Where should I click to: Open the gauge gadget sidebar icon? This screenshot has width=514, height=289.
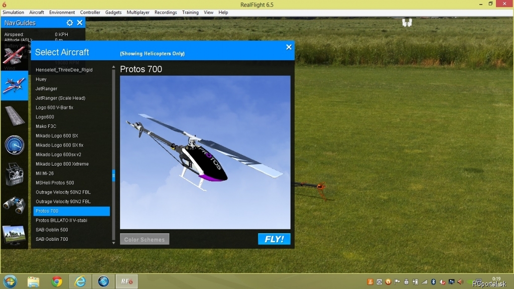[15, 145]
